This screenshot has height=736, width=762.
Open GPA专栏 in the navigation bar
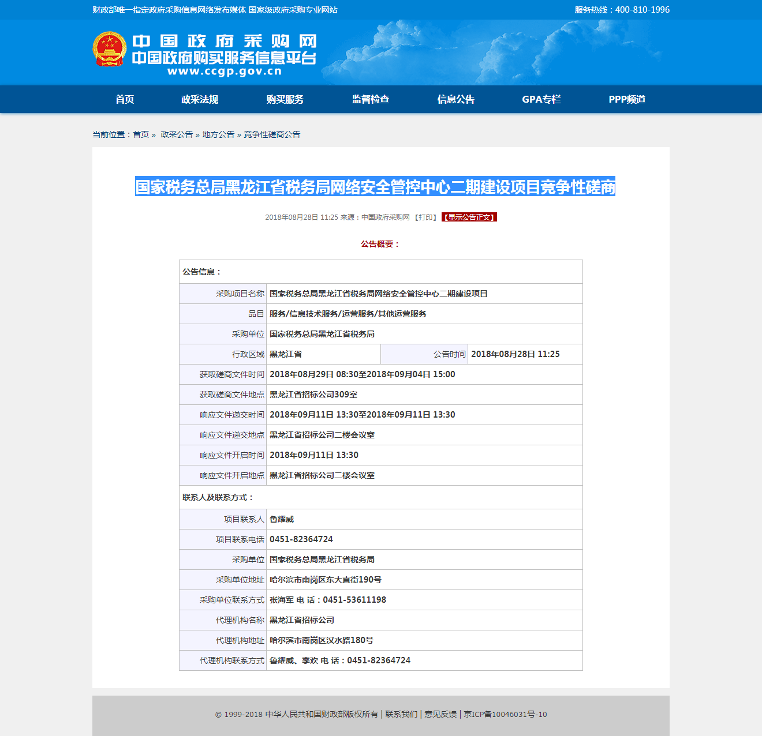[x=541, y=99]
